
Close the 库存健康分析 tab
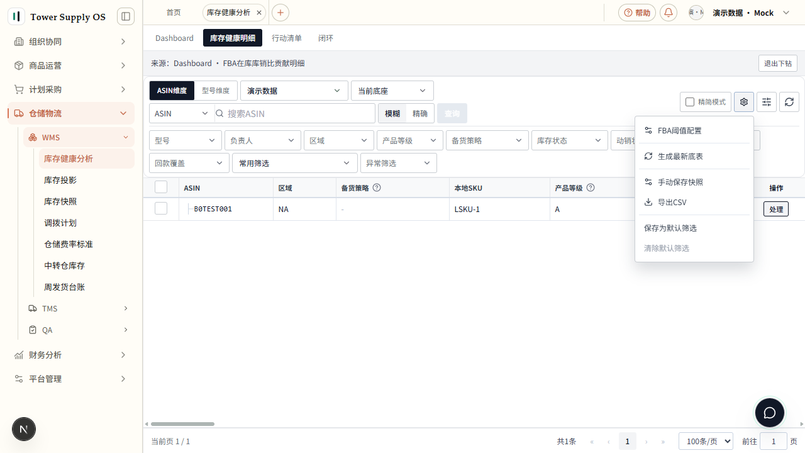tap(259, 13)
